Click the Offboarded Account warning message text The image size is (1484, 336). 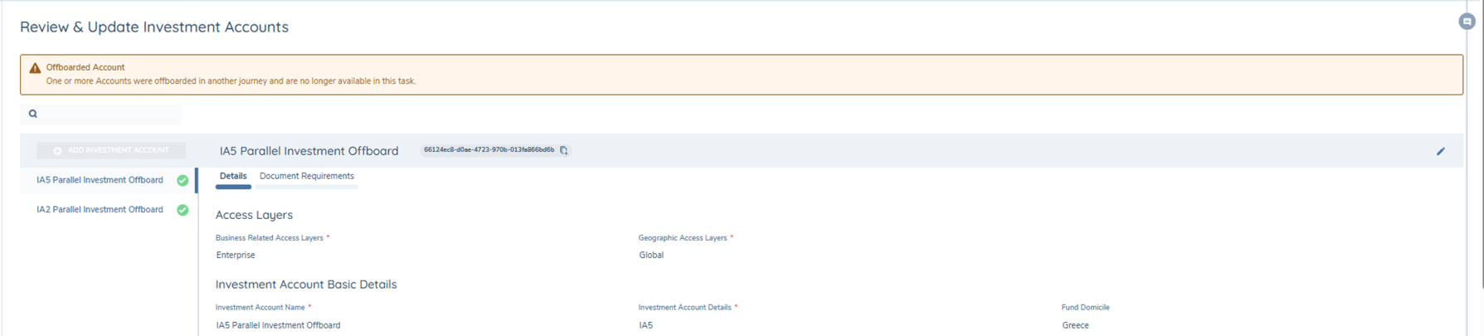231,81
